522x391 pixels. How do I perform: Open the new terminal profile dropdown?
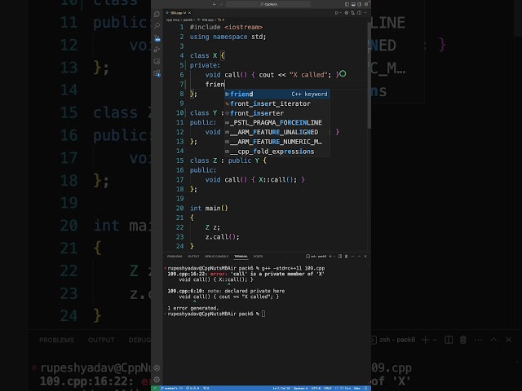point(334,257)
